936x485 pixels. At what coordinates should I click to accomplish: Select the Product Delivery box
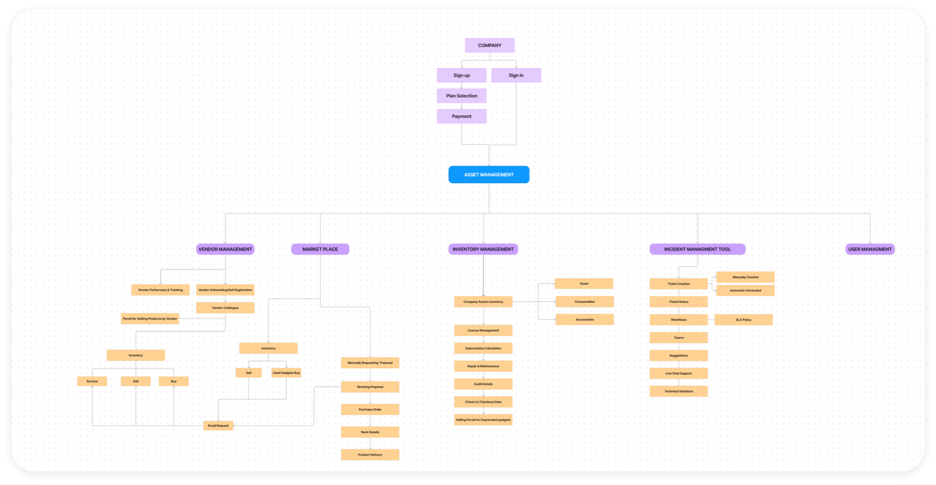pos(370,455)
